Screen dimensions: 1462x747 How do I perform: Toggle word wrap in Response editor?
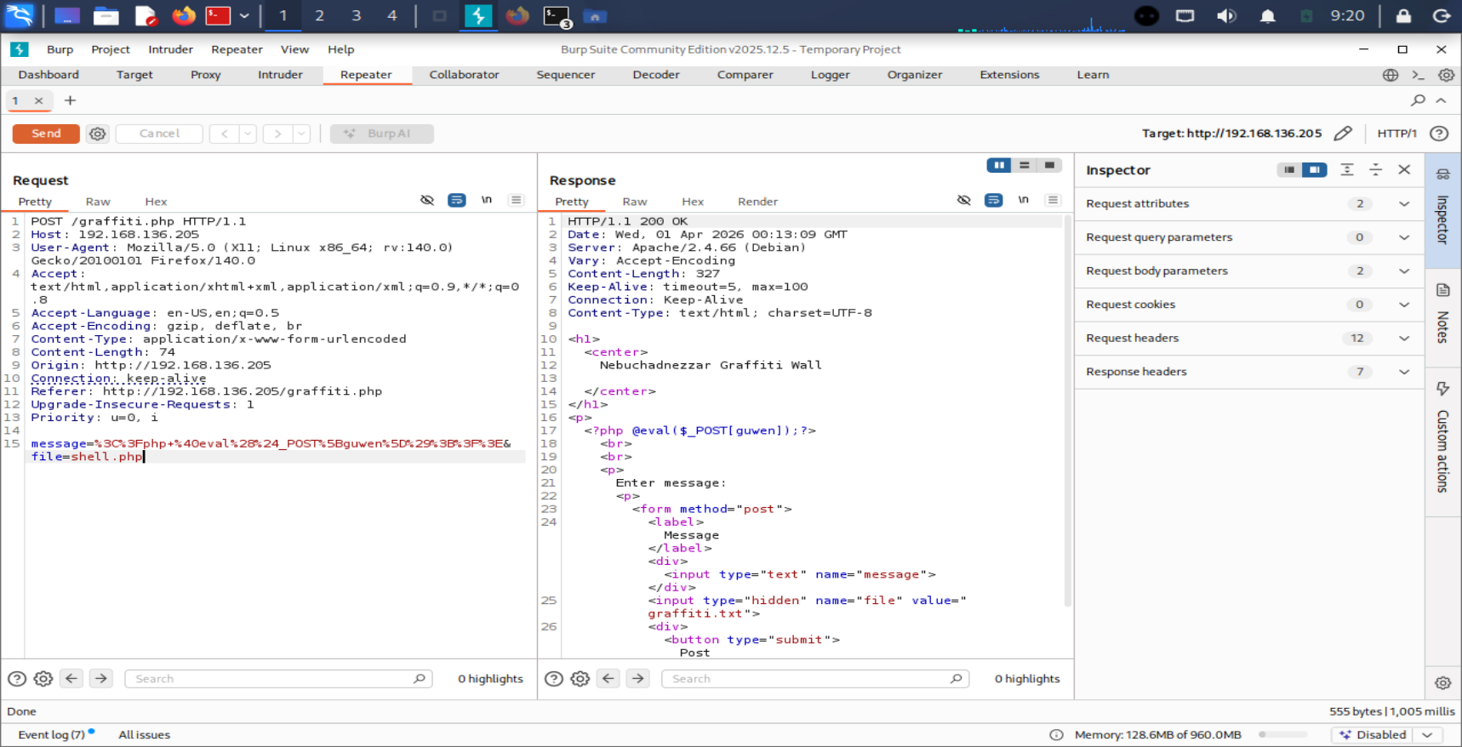point(993,200)
